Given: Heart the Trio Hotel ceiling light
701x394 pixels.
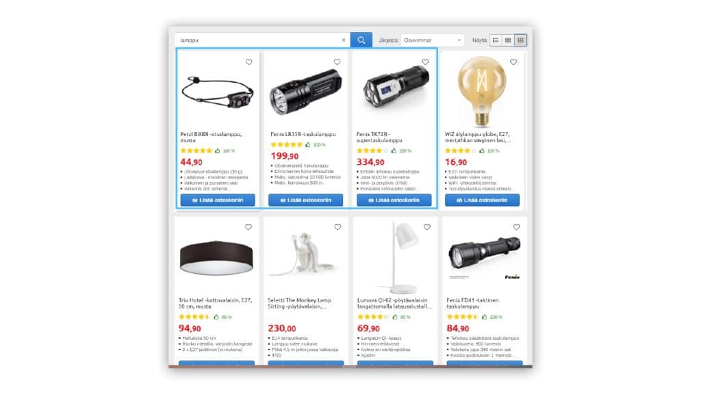Looking at the screenshot, I should click(248, 227).
